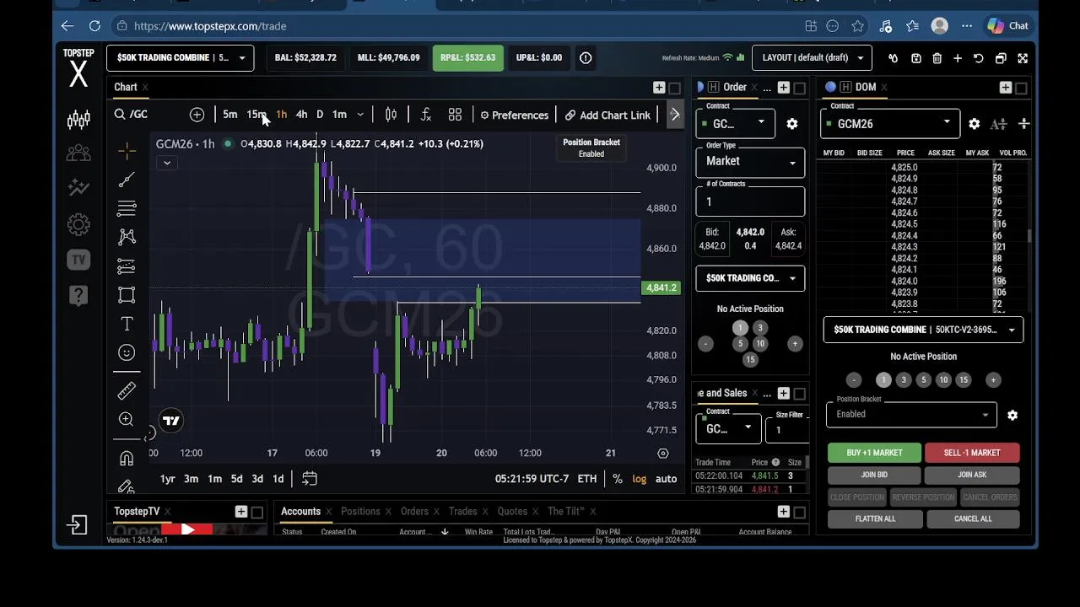The width and height of the screenshot is (1080, 607).
Task: Open the sidebar TV icon
Action: click(x=78, y=260)
